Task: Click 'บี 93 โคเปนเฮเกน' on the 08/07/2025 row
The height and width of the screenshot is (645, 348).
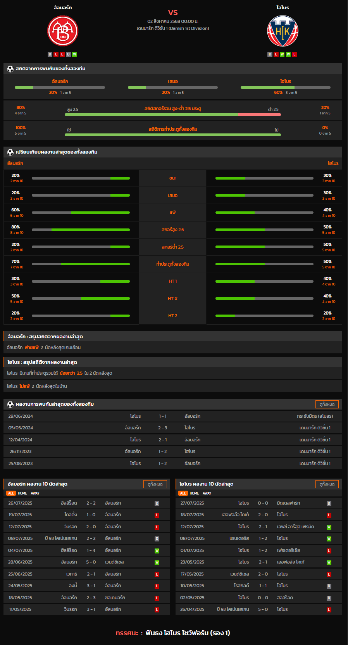Action: point(61,539)
